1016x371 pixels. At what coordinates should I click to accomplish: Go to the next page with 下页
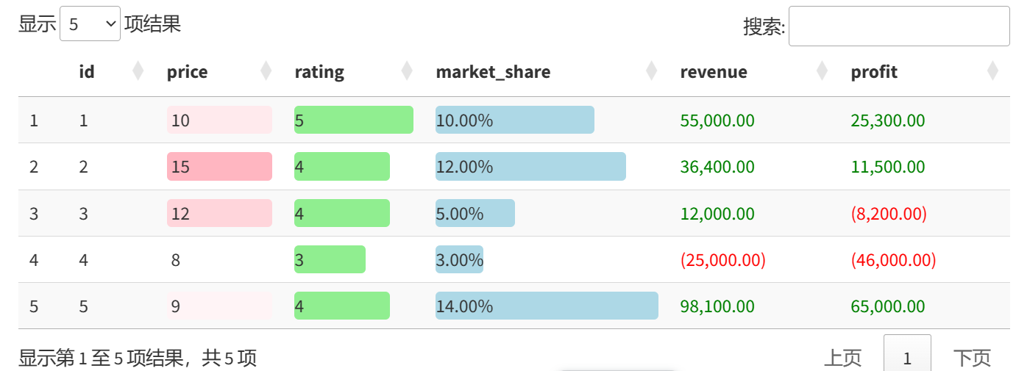[972, 358]
